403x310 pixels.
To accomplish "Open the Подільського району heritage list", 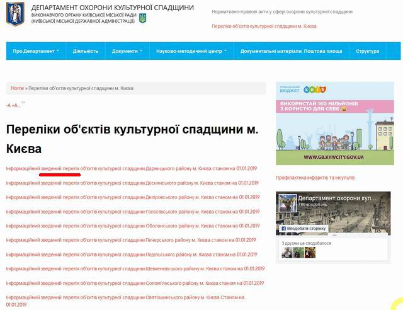I will tap(132, 255).
